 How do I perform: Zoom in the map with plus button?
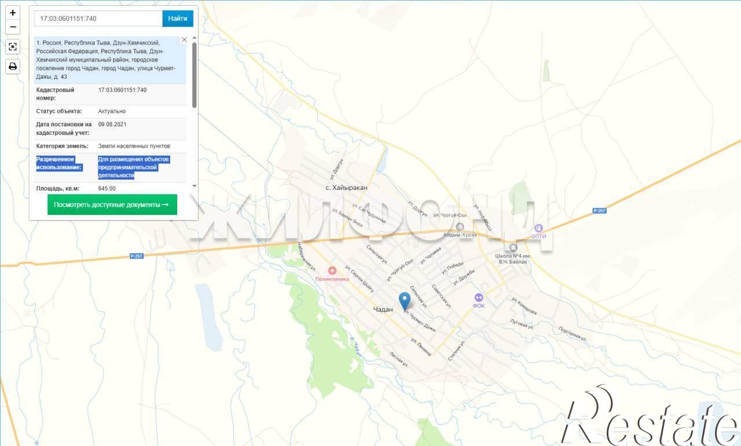pos(13,13)
